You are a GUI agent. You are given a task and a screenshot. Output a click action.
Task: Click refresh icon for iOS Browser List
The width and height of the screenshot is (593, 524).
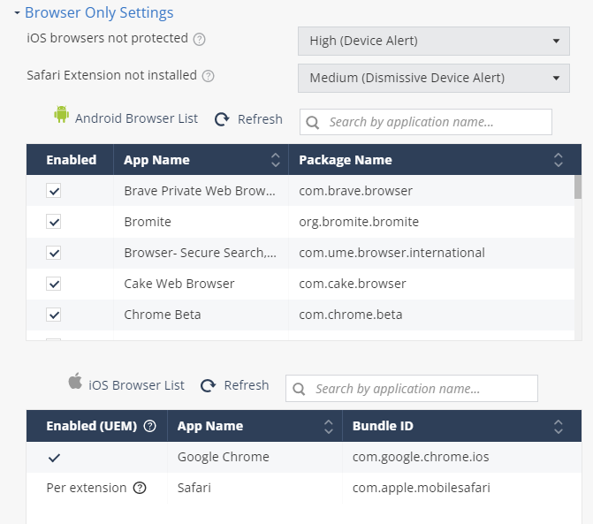pos(208,385)
